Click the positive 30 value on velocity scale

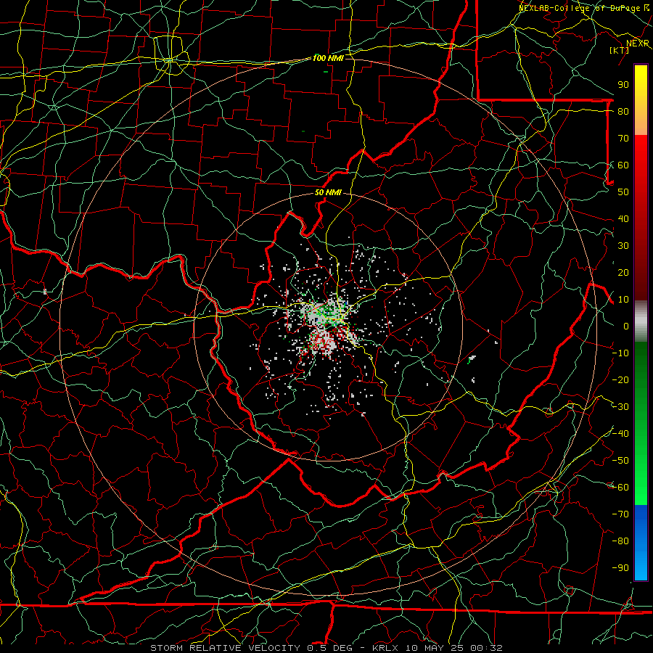click(623, 246)
